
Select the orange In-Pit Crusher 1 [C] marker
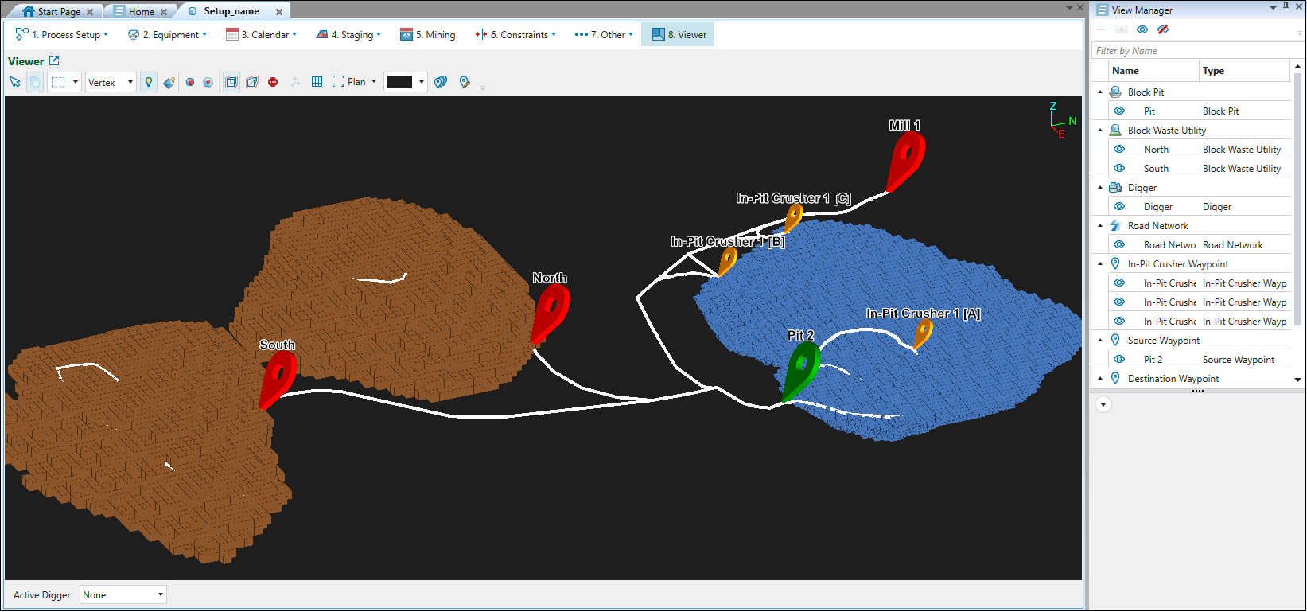(x=793, y=217)
